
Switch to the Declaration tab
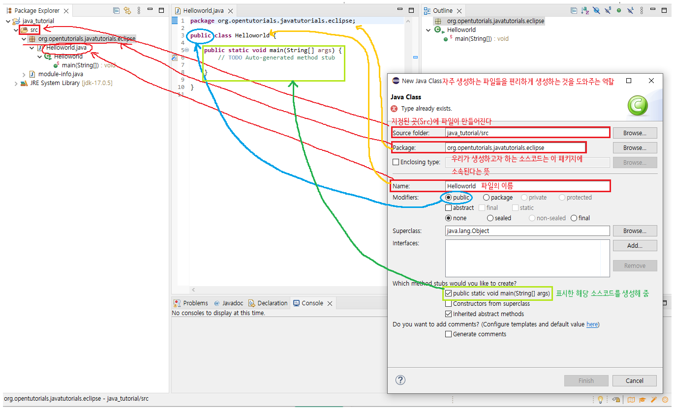[268, 303]
